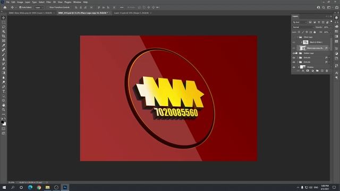340x191 pixels.
Task: Toggle visibility of Golden Logo group
Action: pos(294,53)
